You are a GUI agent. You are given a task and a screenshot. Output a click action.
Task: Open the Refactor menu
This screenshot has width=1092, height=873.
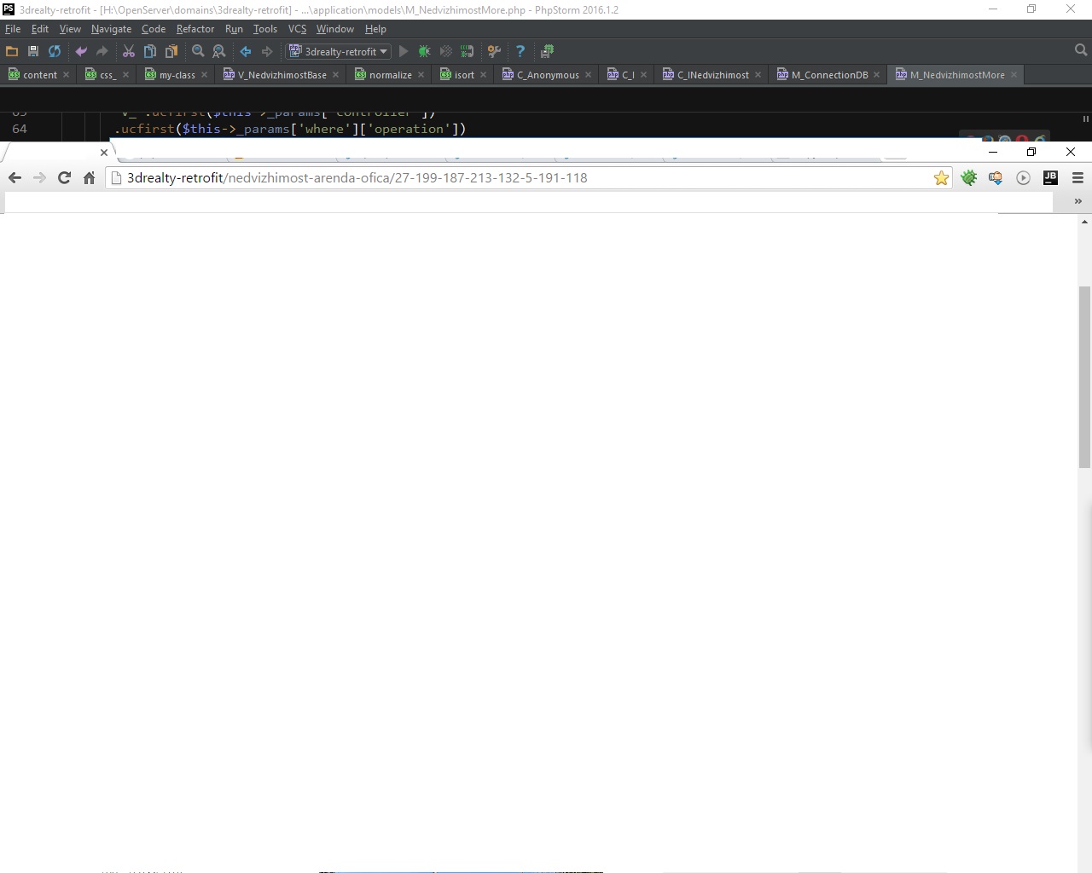(195, 28)
